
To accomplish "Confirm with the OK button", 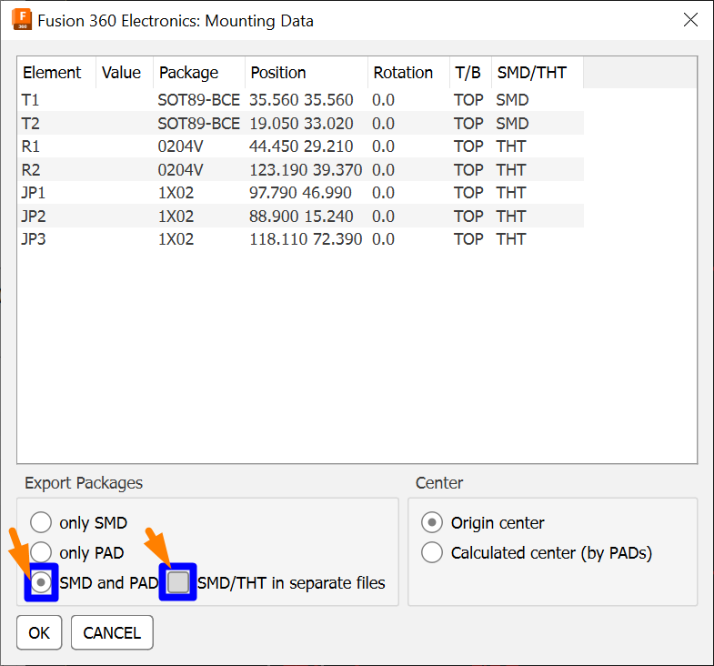I will tap(39, 632).
